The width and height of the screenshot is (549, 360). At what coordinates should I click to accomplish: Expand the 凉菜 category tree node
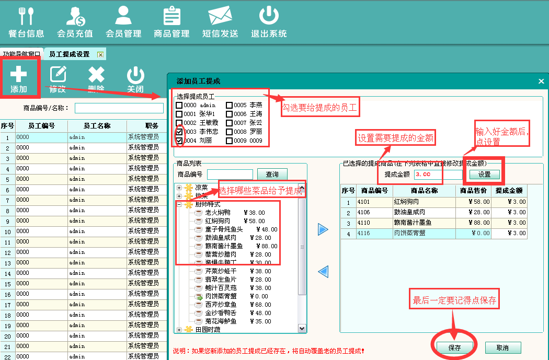pyautogui.click(x=179, y=188)
